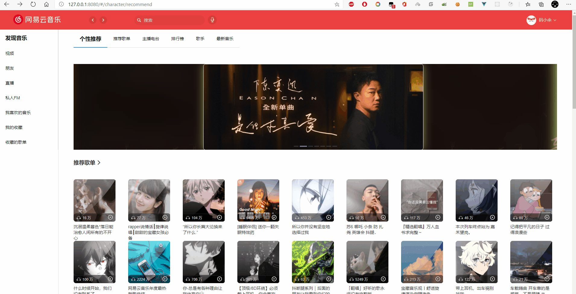Play the 16万 playlist via its play icon
Screen dimensions: 576x294
[x=110, y=217]
